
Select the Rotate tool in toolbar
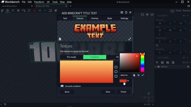coord(13,11)
